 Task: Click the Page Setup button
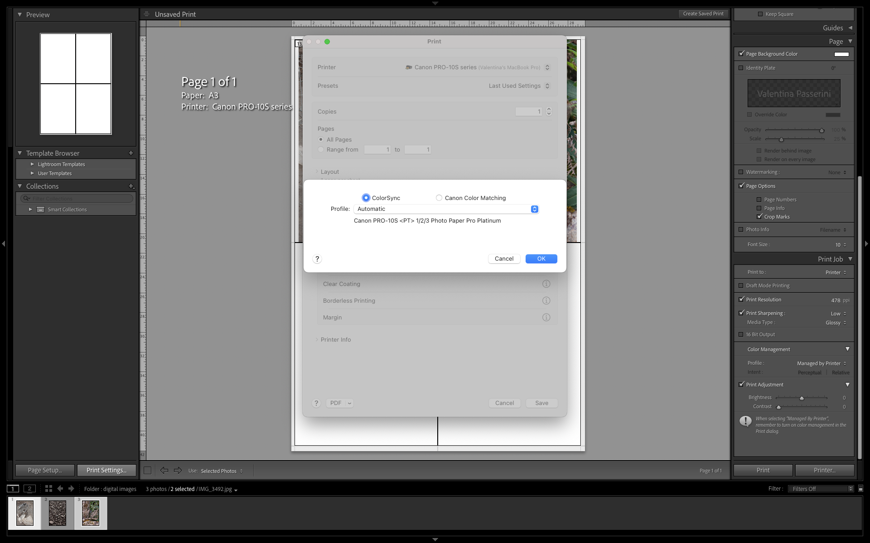(x=45, y=470)
